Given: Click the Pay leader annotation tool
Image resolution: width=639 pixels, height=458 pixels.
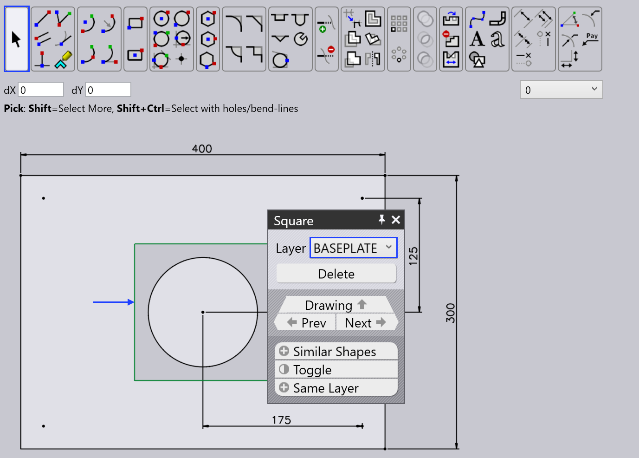Looking at the screenshot, I should tap(591, 39).
